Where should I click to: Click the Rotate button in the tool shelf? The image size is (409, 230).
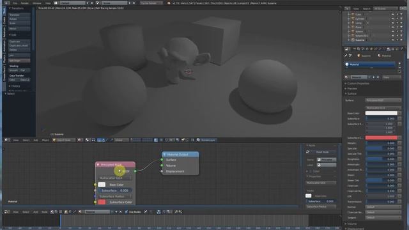tap(19, 19)
